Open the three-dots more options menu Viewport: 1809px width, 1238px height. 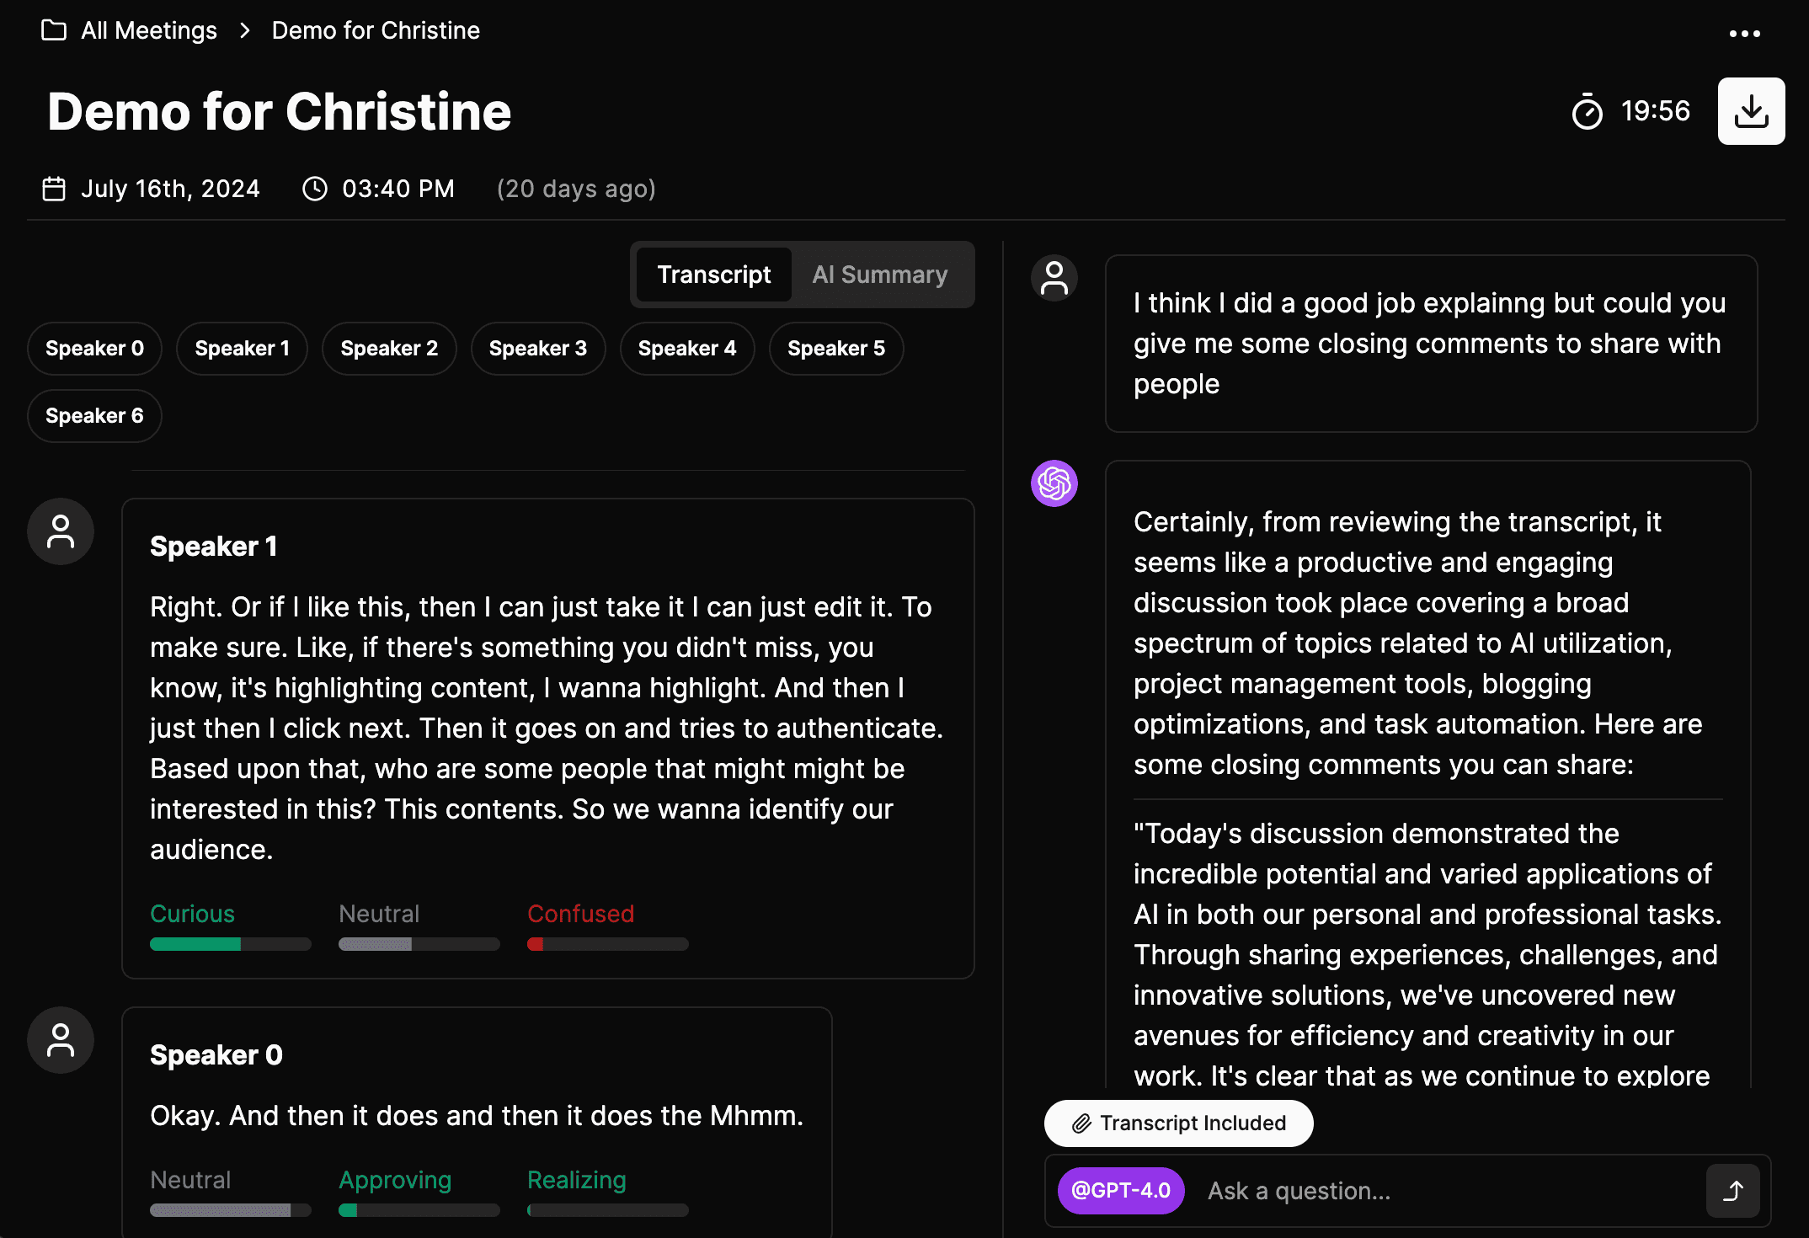[1744, 34]
